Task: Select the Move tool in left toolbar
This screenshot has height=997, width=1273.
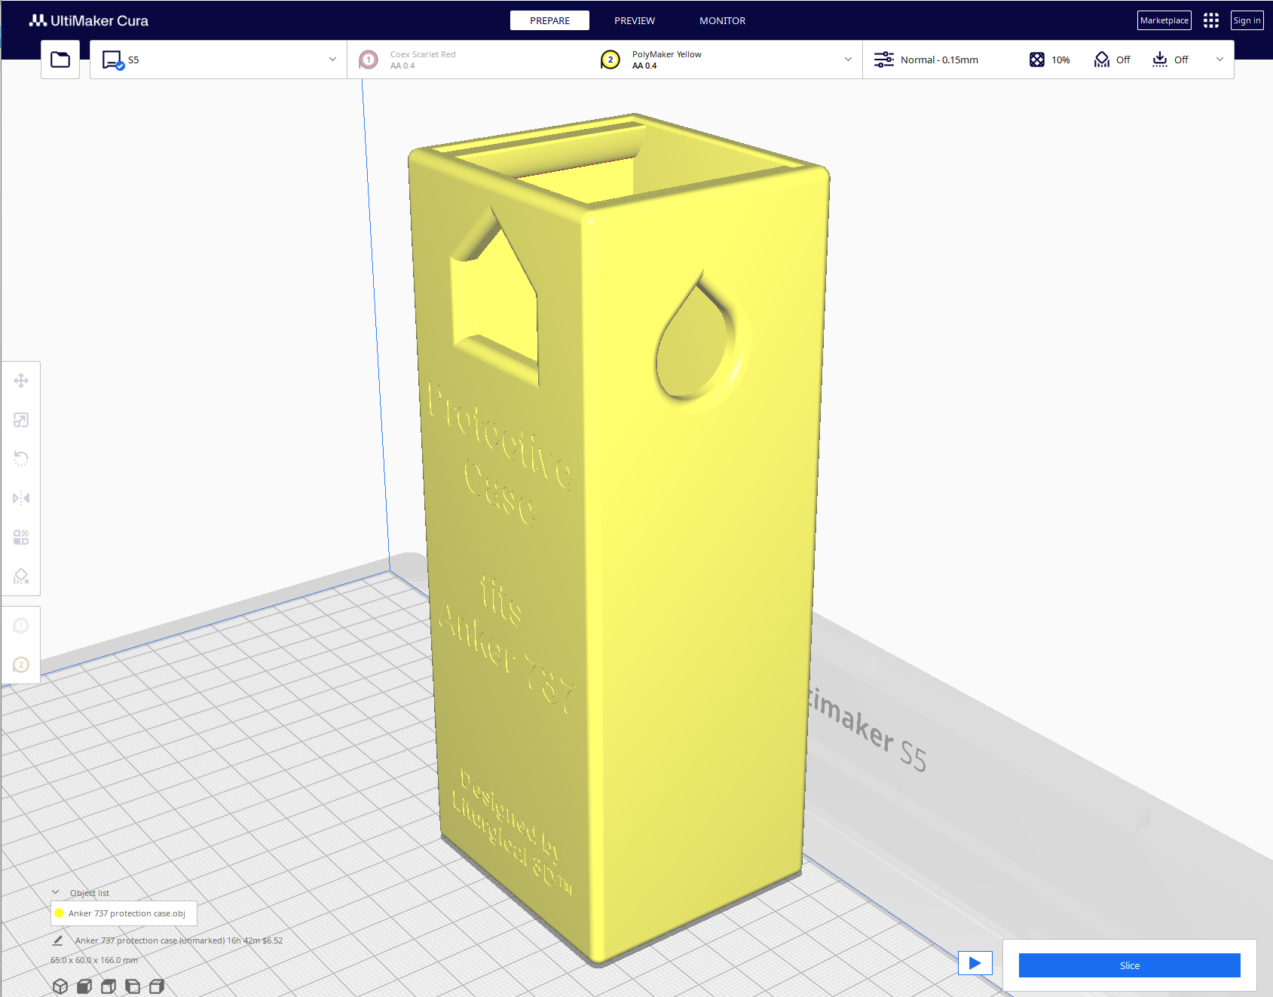Action: [21, 381]
